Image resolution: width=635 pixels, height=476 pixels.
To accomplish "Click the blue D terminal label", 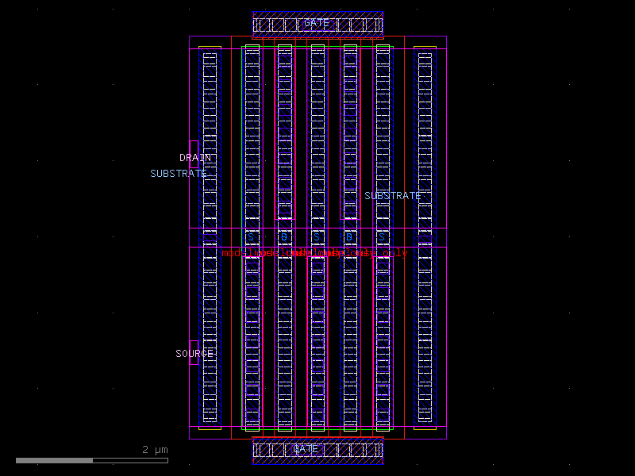I will pos(285,236).
